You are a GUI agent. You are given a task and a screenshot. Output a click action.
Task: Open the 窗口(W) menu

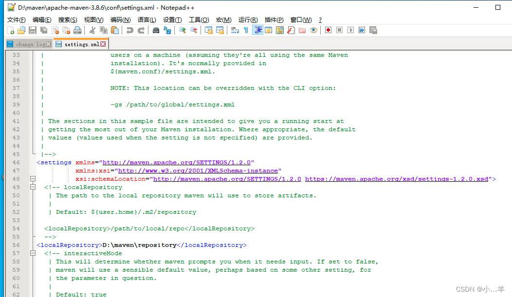click(301, 20)
